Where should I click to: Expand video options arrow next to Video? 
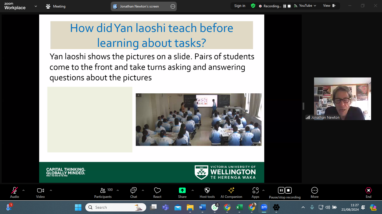(51, 190)
